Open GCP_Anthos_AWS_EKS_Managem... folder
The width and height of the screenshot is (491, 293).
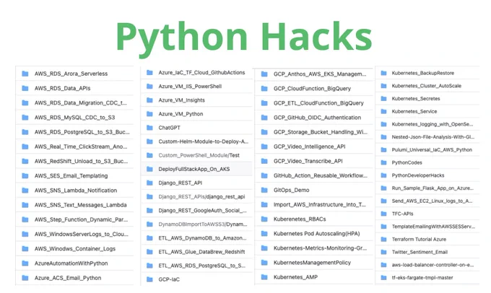(x=320, y=74)
